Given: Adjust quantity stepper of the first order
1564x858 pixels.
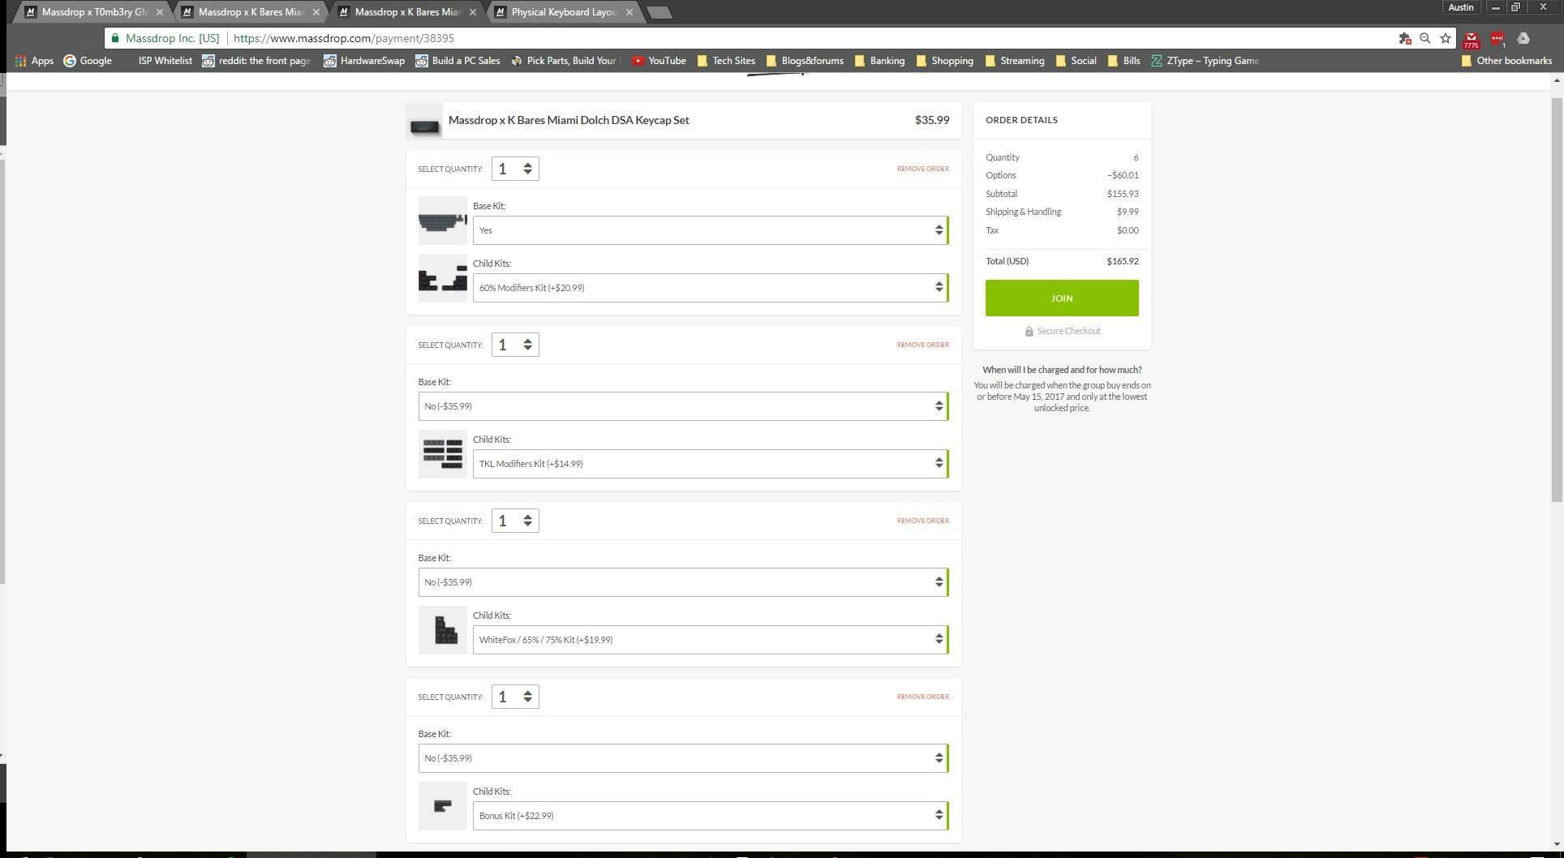Looking at the screenshot, I should pyautogui.click(x=527, y=169).
